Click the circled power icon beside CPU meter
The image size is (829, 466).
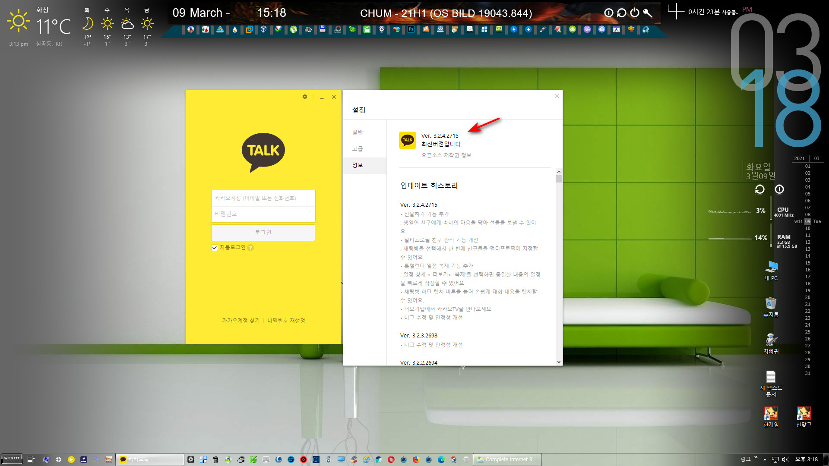tap(779, 189)
